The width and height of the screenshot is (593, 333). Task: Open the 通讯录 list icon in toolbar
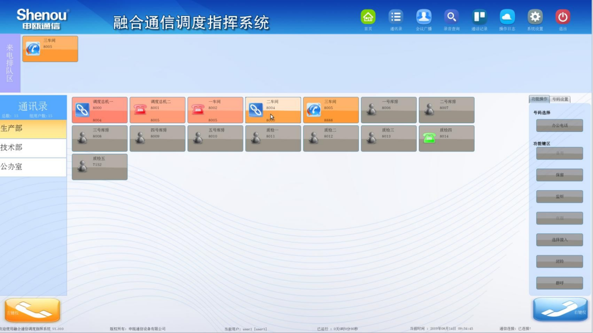395,17
